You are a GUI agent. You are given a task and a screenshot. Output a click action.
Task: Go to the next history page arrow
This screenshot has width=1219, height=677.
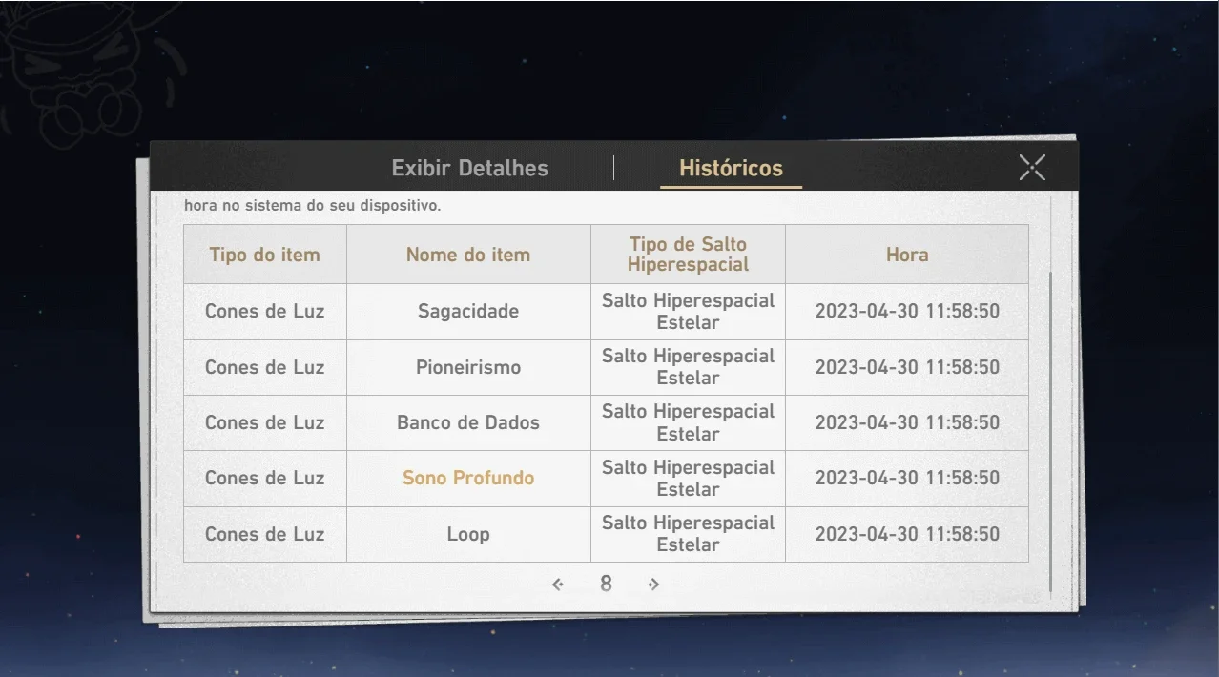653,585
